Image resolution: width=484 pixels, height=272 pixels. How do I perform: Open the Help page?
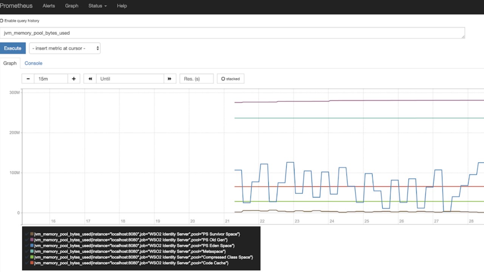point(122,6)
